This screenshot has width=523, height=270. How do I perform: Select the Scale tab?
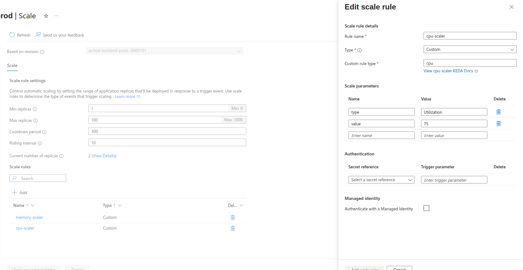point(12,66)
